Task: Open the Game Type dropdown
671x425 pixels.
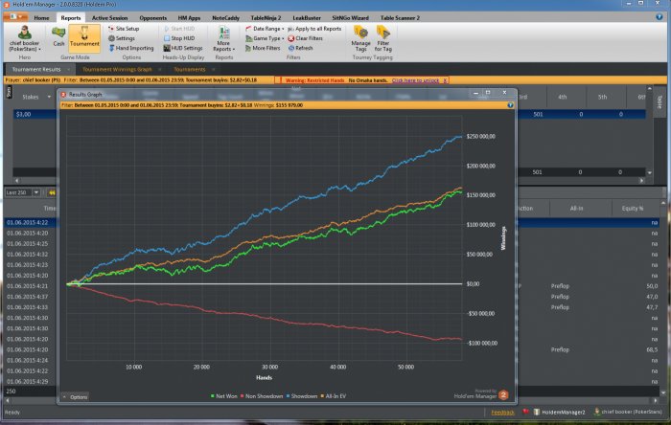Action: [266, 38]
